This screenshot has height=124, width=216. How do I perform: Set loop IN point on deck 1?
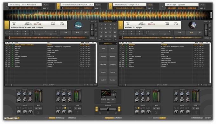point(39,34)
